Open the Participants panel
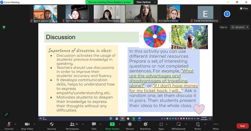 click(72, 126)
